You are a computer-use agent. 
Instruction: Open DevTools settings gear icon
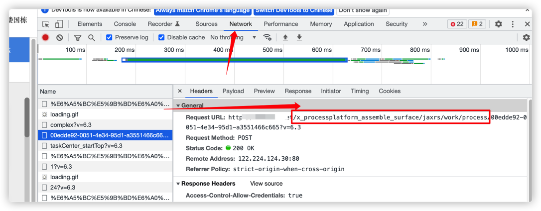click(x=498, y=24)
